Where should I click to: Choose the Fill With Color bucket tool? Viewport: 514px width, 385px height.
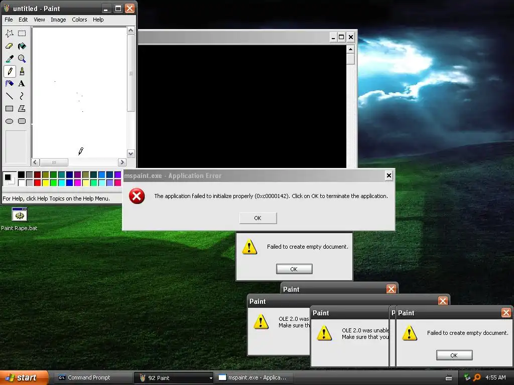click(22, 46)
